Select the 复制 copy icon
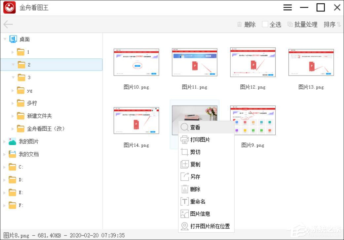Image resolution: width=344 pixels, height=240 pixels. pos(185,164)
